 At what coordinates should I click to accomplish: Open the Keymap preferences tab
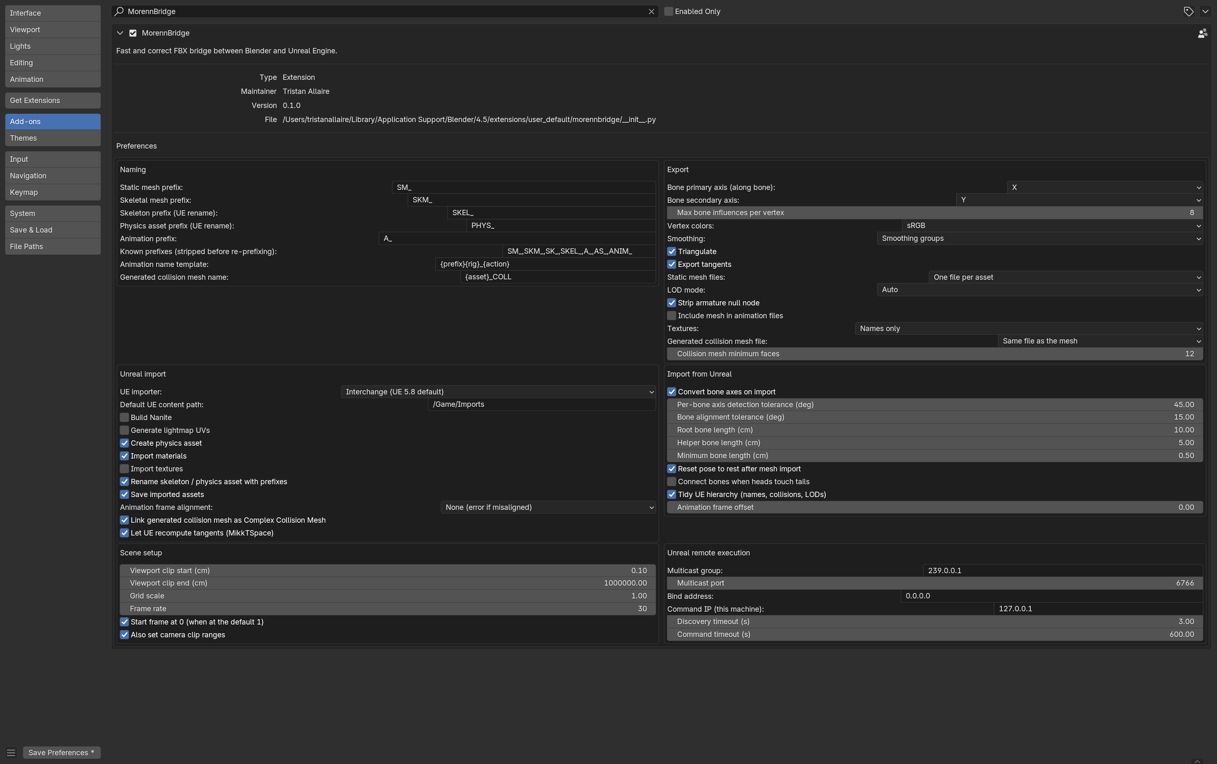53,192
